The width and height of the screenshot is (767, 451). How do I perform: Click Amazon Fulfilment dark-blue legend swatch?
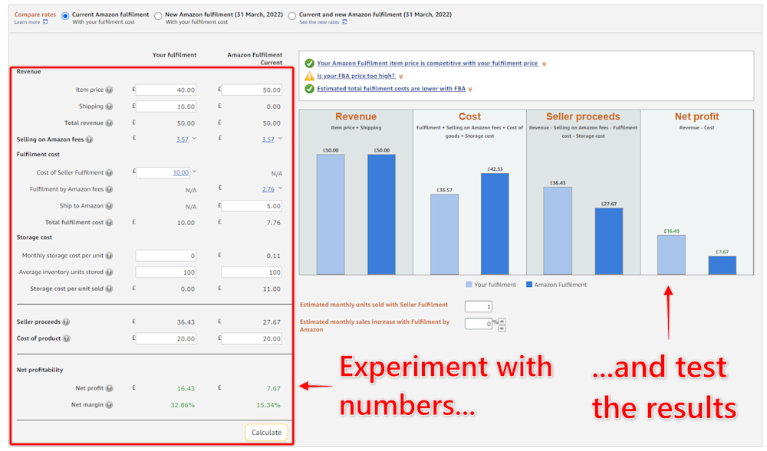529,285
